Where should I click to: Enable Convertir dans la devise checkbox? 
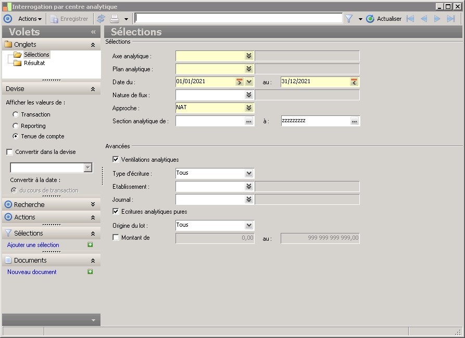pos(9,152)
